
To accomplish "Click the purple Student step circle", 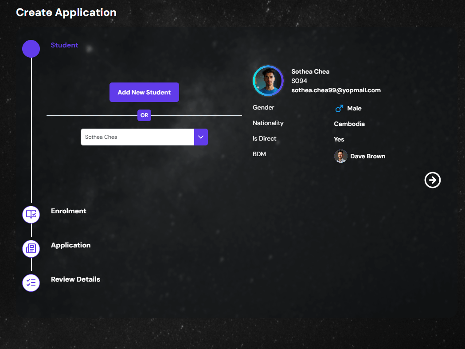I will (x=31, y=49).
